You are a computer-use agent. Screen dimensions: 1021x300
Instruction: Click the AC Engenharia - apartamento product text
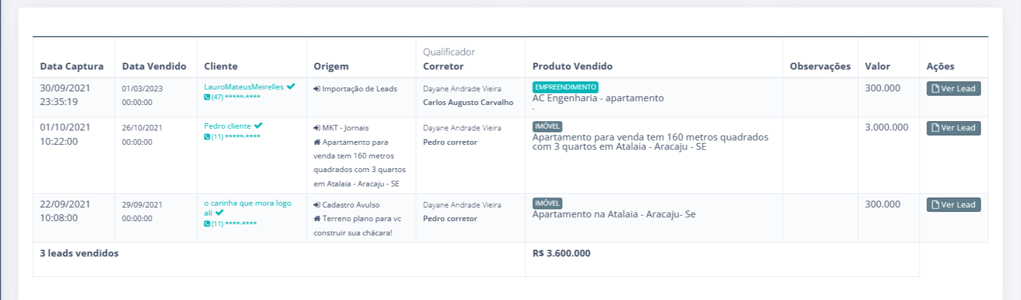click(x=598, y=98)
